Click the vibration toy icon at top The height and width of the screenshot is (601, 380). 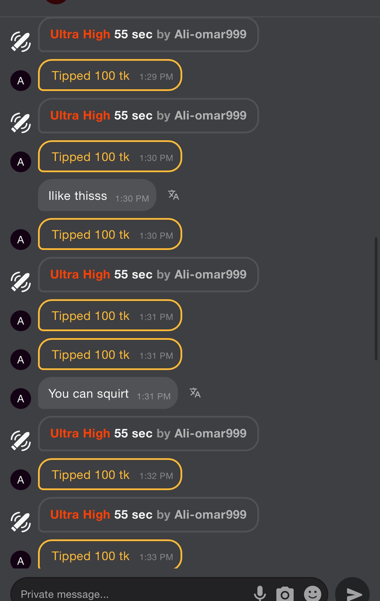point(21,42)
